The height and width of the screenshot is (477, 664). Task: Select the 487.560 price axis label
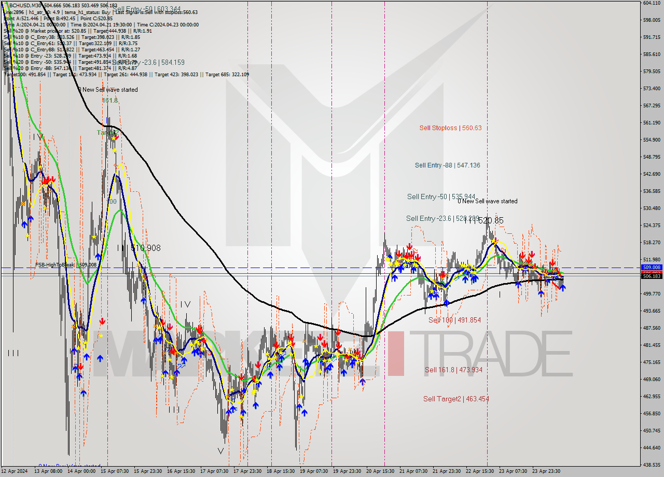pyautogui.click(x=652, y=328)
